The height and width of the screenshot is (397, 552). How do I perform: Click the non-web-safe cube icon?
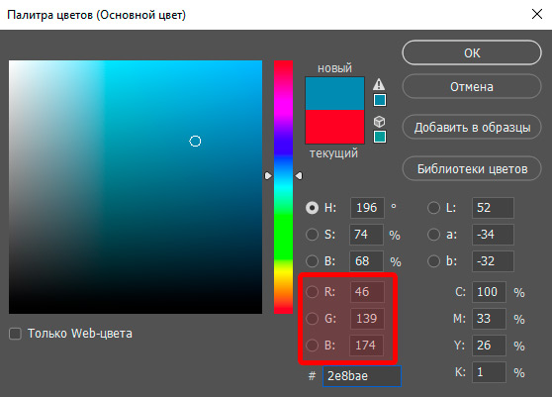[379, 122]
